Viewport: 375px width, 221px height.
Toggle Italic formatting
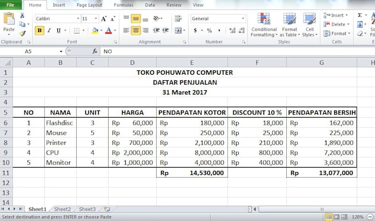click(49, 31)
